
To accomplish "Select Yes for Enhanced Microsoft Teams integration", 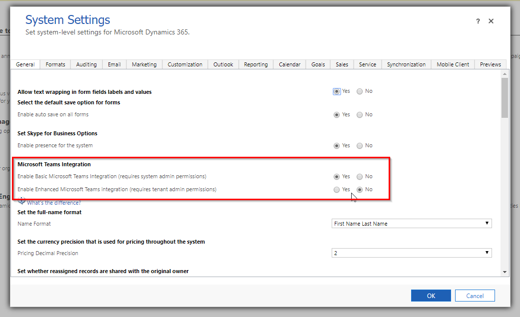I will pyautogui.click(x=337, y=190).
